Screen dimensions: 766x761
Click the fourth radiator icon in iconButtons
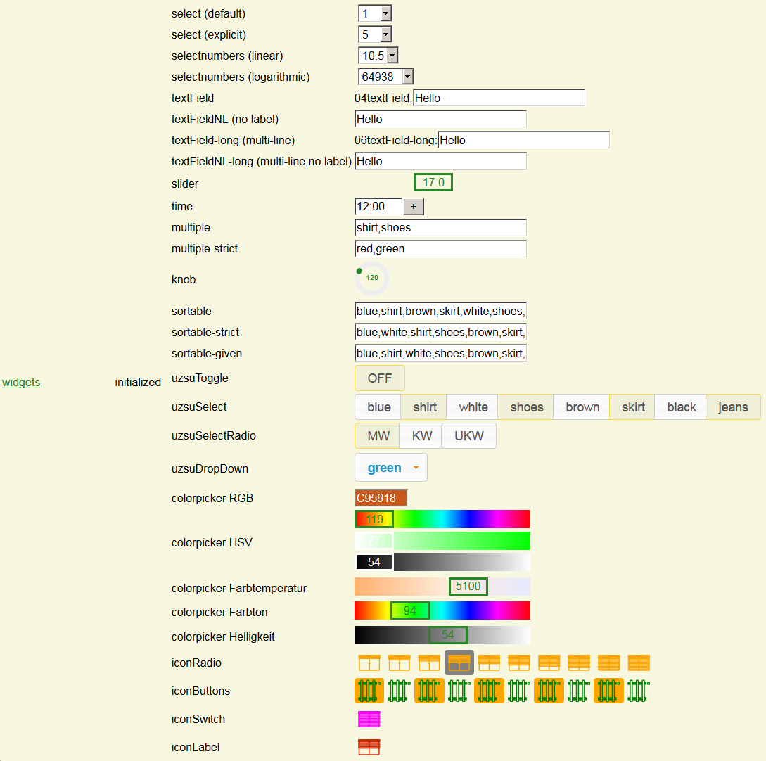(x=459, y=691)
